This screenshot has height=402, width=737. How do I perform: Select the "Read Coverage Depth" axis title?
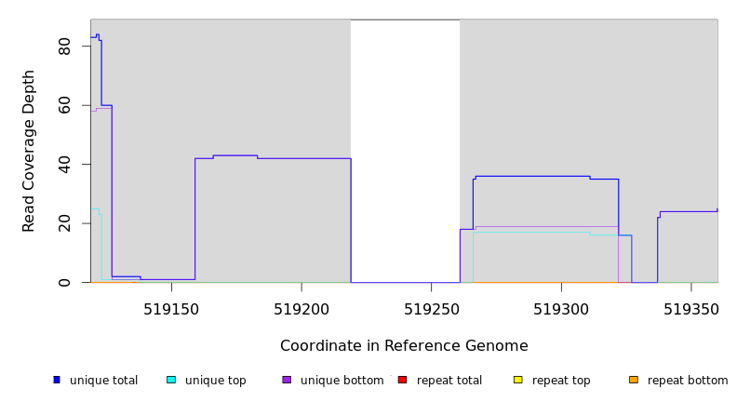(x=30, y=151)
